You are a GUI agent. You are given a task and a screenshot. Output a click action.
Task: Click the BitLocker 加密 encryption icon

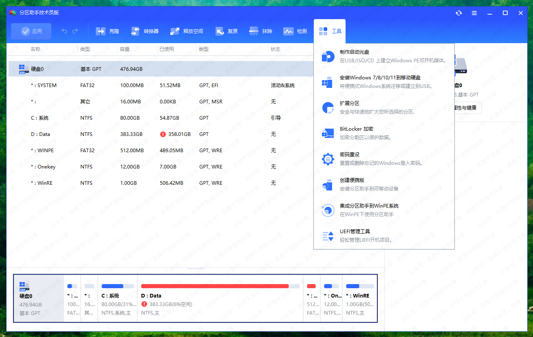coord(328,133)
